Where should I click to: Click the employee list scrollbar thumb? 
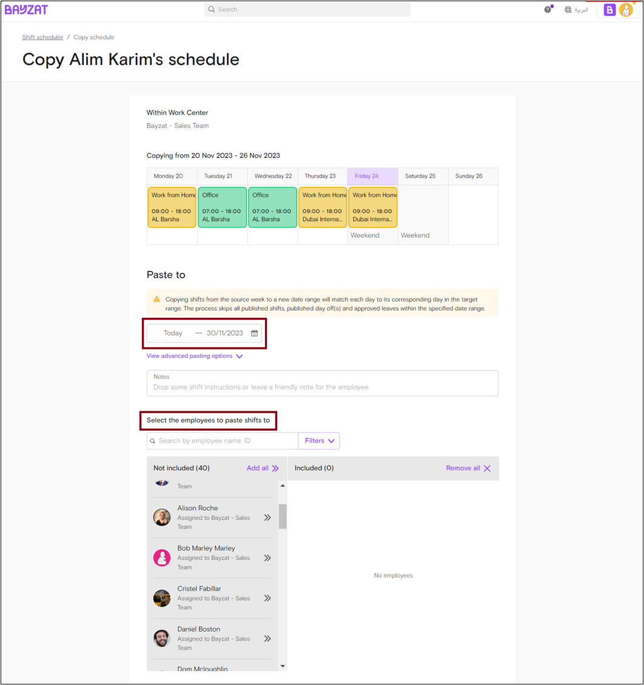pos(283,516)
